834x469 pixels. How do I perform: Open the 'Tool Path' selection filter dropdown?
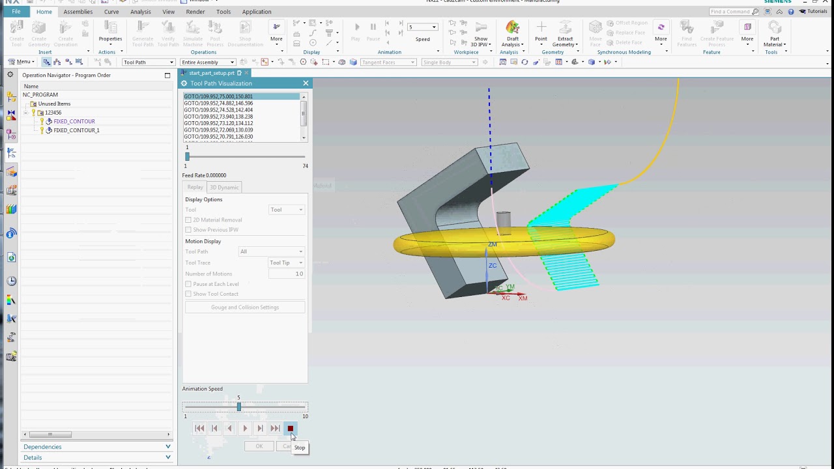click(x=149, y=63)
